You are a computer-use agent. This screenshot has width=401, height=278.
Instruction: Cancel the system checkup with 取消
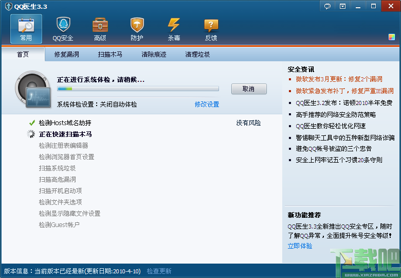(249, 89)
